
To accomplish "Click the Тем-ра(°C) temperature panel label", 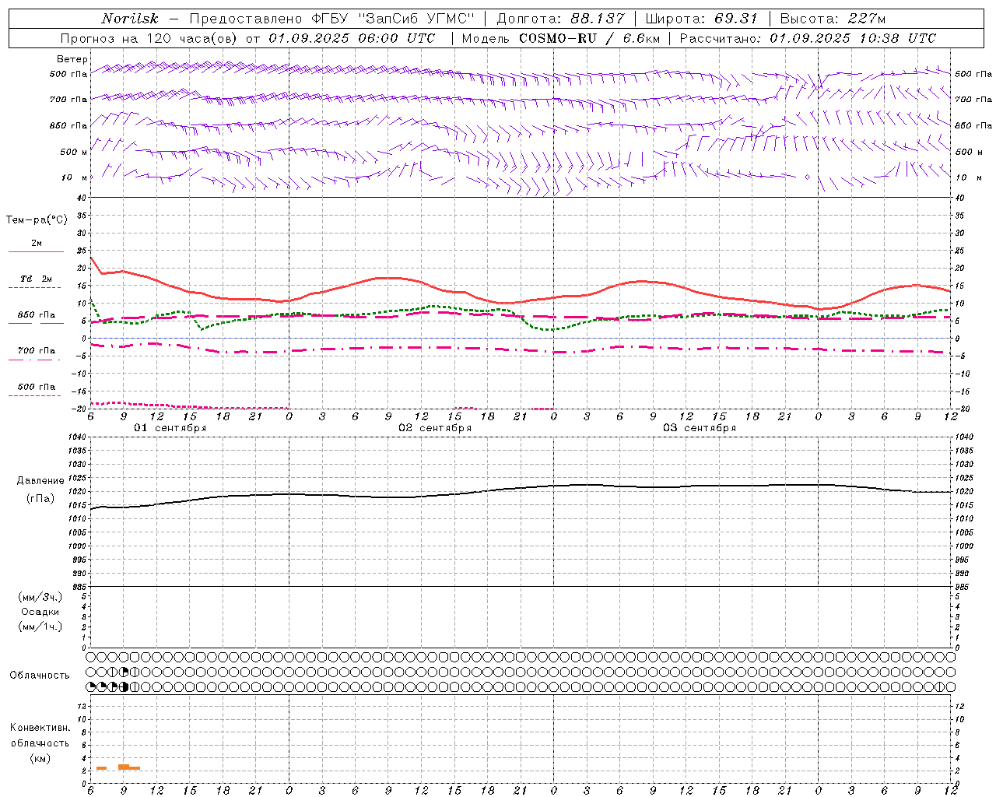I will (37, 220).
